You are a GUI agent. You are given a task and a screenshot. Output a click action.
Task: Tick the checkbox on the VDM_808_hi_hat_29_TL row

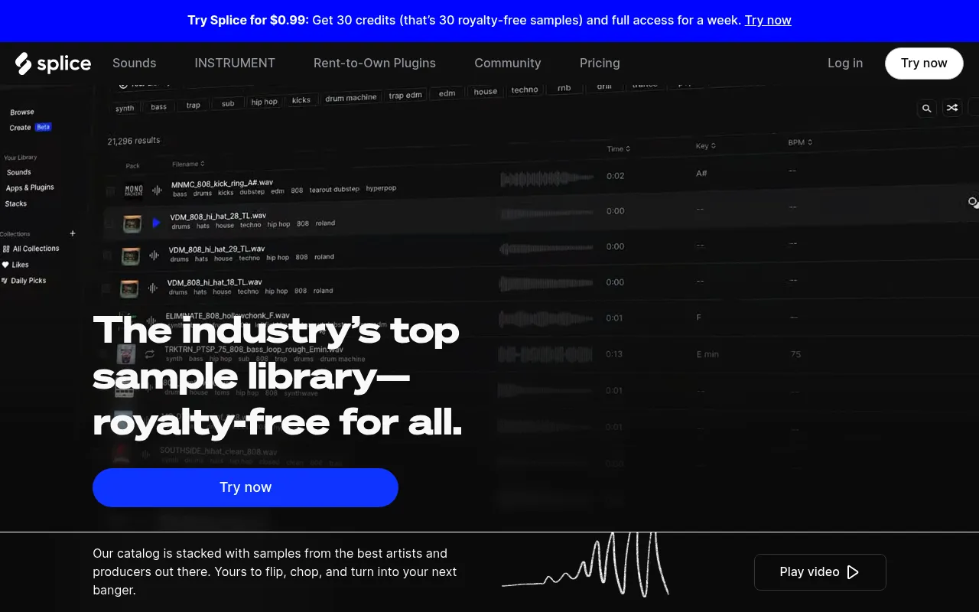click(x=106, y=256)
